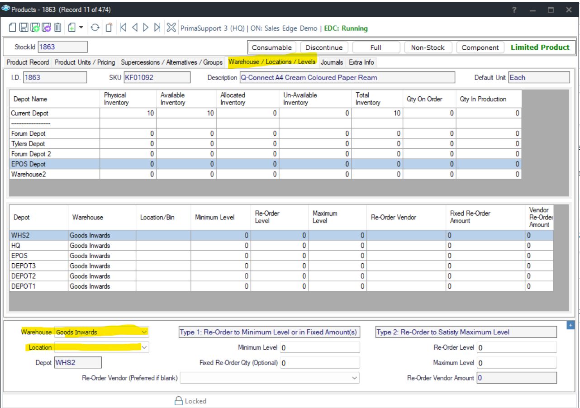The height and width of the screenshot is (408, 580).
Task: Select the Tylers Depot row
Action: coord(28,144)
